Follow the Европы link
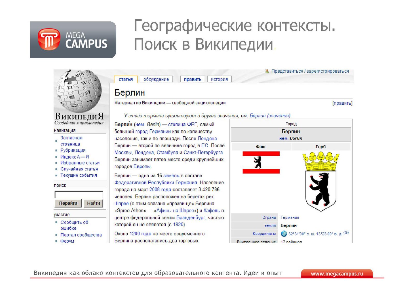Viewport: 414px width, 292px height. [x=142, y=167]
